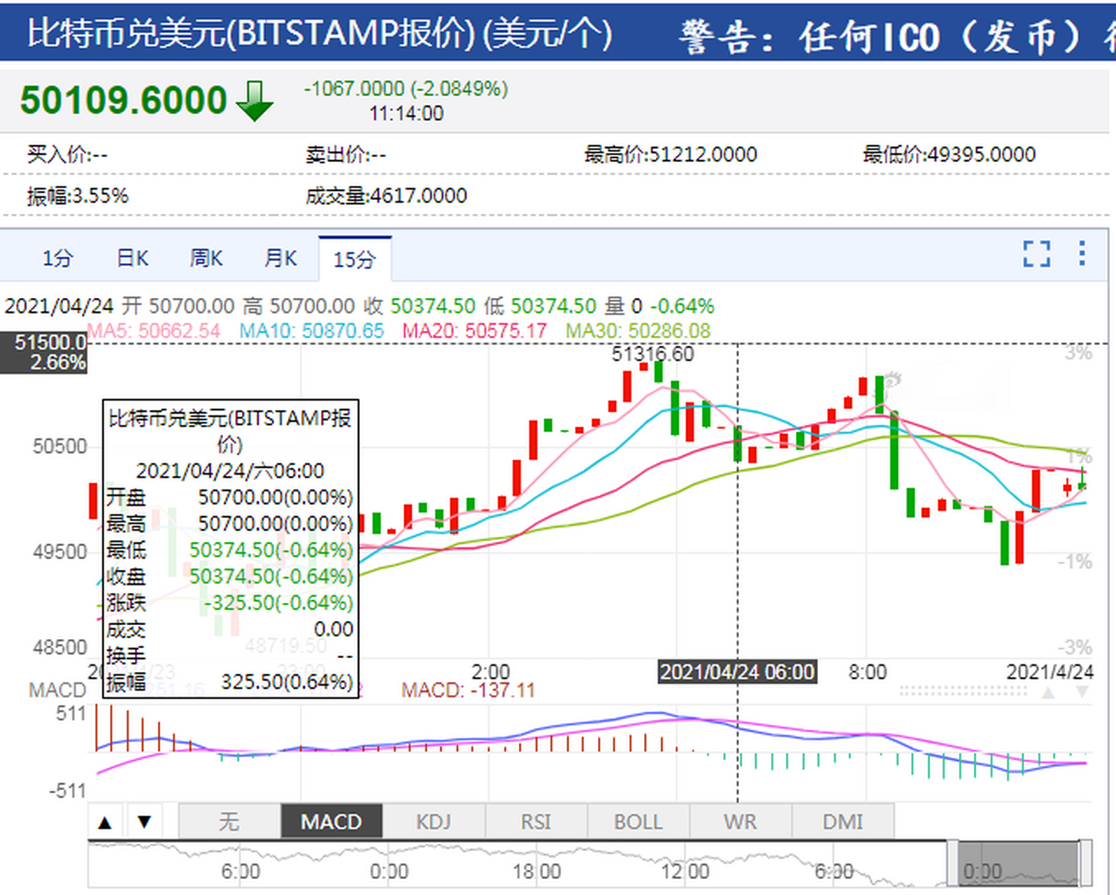Click the tooltip 涨跌 -325.50(-0.64%) row
Screen dimensions: 1116x895
[230, 603]
